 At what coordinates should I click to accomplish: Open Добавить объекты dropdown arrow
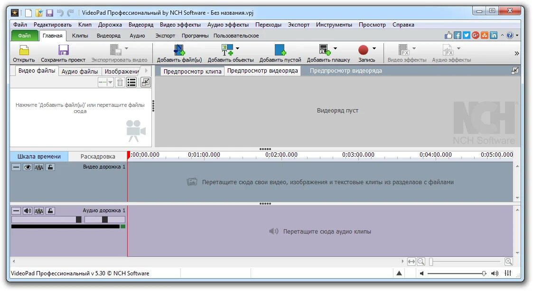(x=237, y=48)
